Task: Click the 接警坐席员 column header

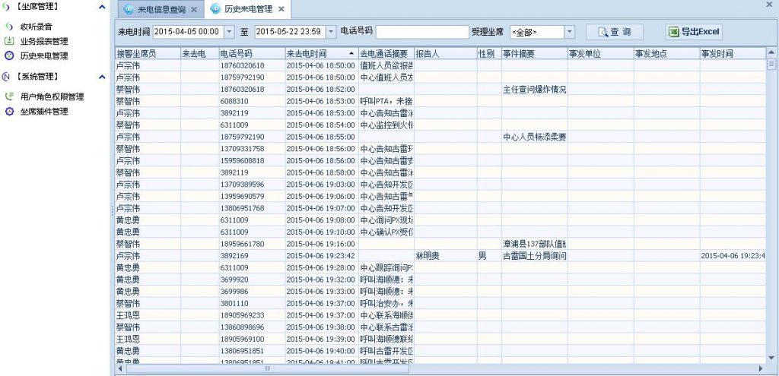Action: [x=146, y=54]
